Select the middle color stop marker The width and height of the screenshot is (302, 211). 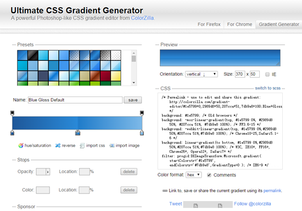point(77,132)
